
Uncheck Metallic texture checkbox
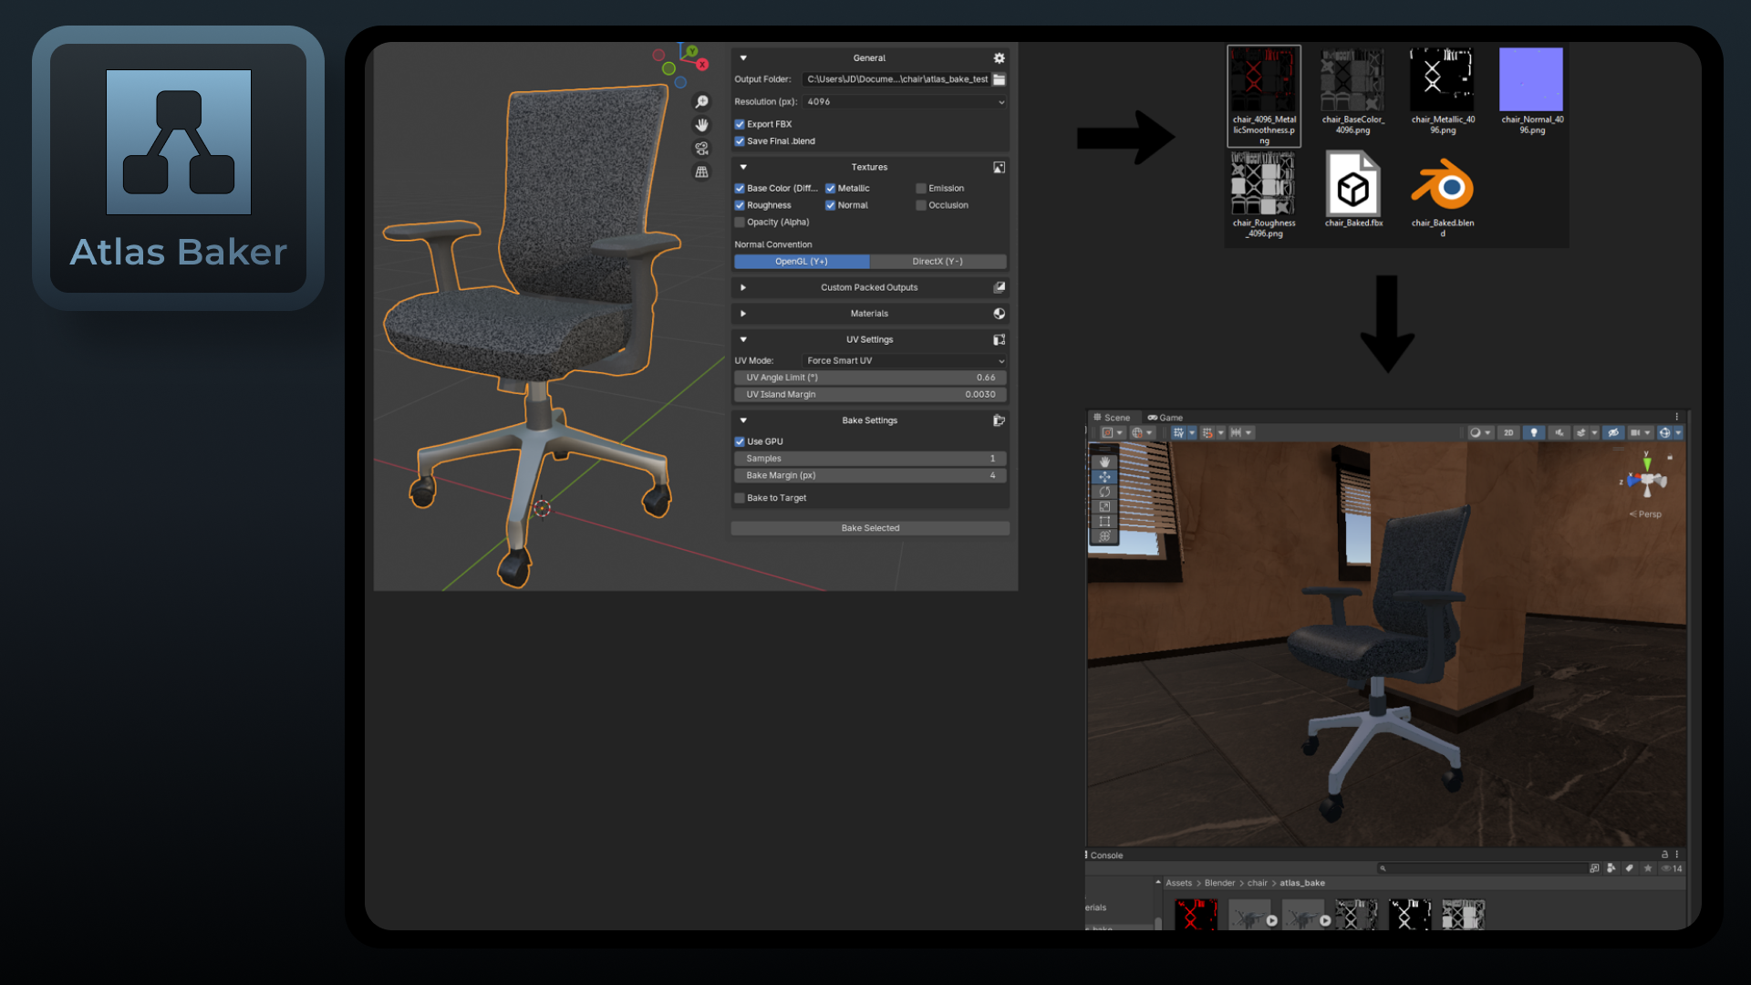coord(831,189)
